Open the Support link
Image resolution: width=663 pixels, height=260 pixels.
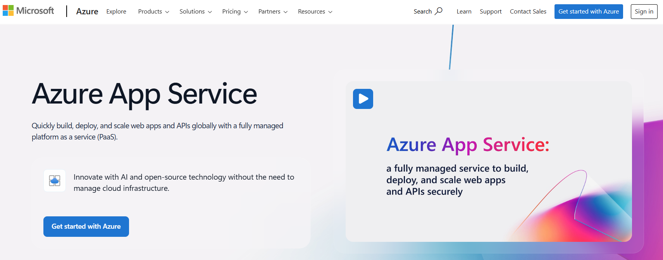click(x=491, y=12)
